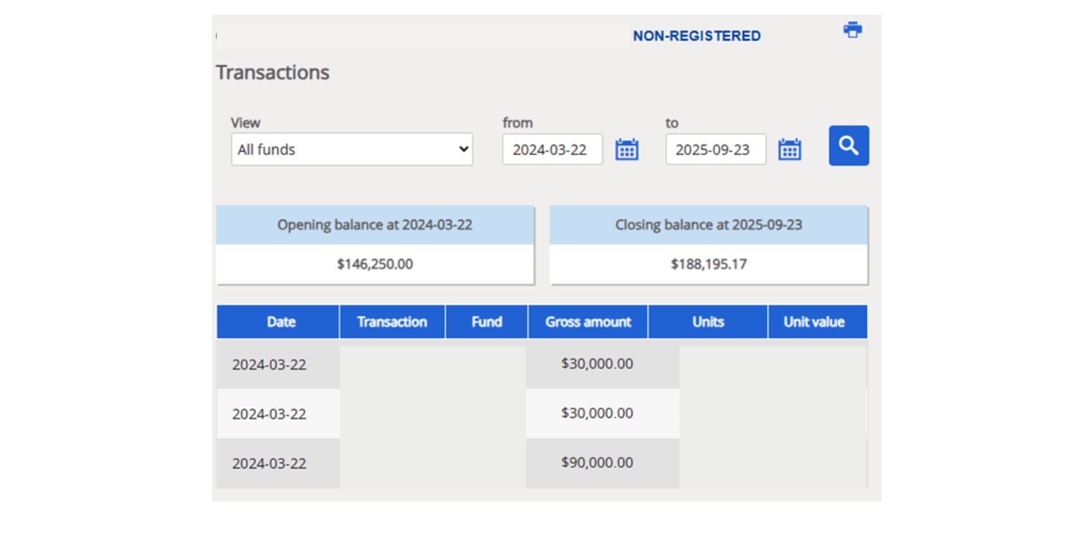Screen dimensions: 1082x538
Task: Open the calendar picker for the to date
Action: (789, 149)
